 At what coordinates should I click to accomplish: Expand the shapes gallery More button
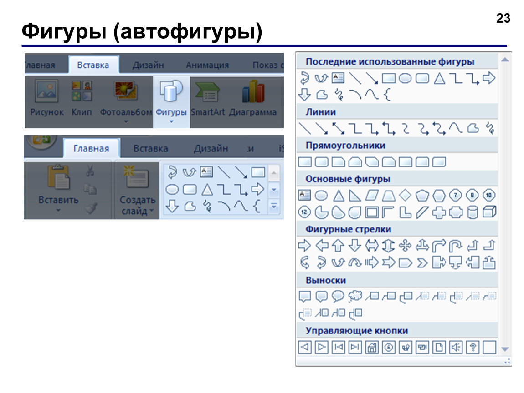(274, 206)
